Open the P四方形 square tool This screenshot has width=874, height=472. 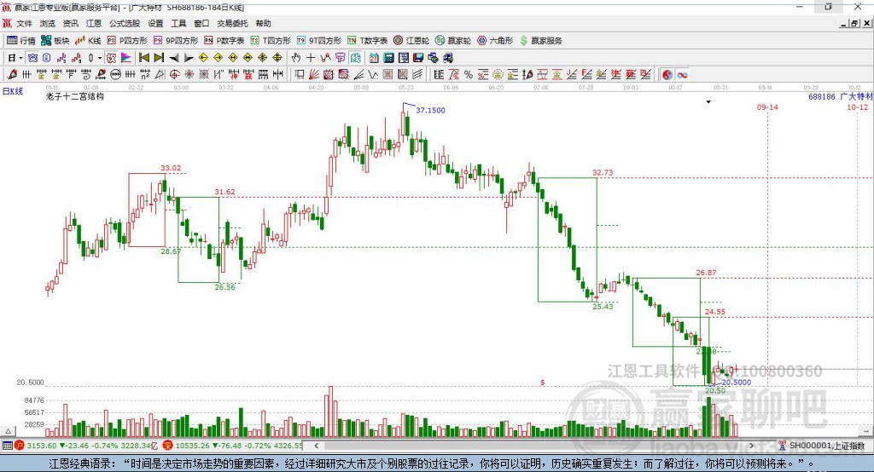(127, 41)
